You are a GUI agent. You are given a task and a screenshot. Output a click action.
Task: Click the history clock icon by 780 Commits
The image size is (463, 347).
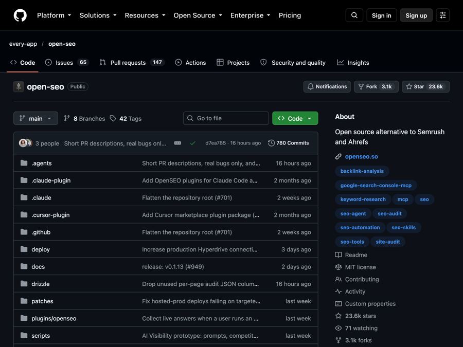coord(271,143)
